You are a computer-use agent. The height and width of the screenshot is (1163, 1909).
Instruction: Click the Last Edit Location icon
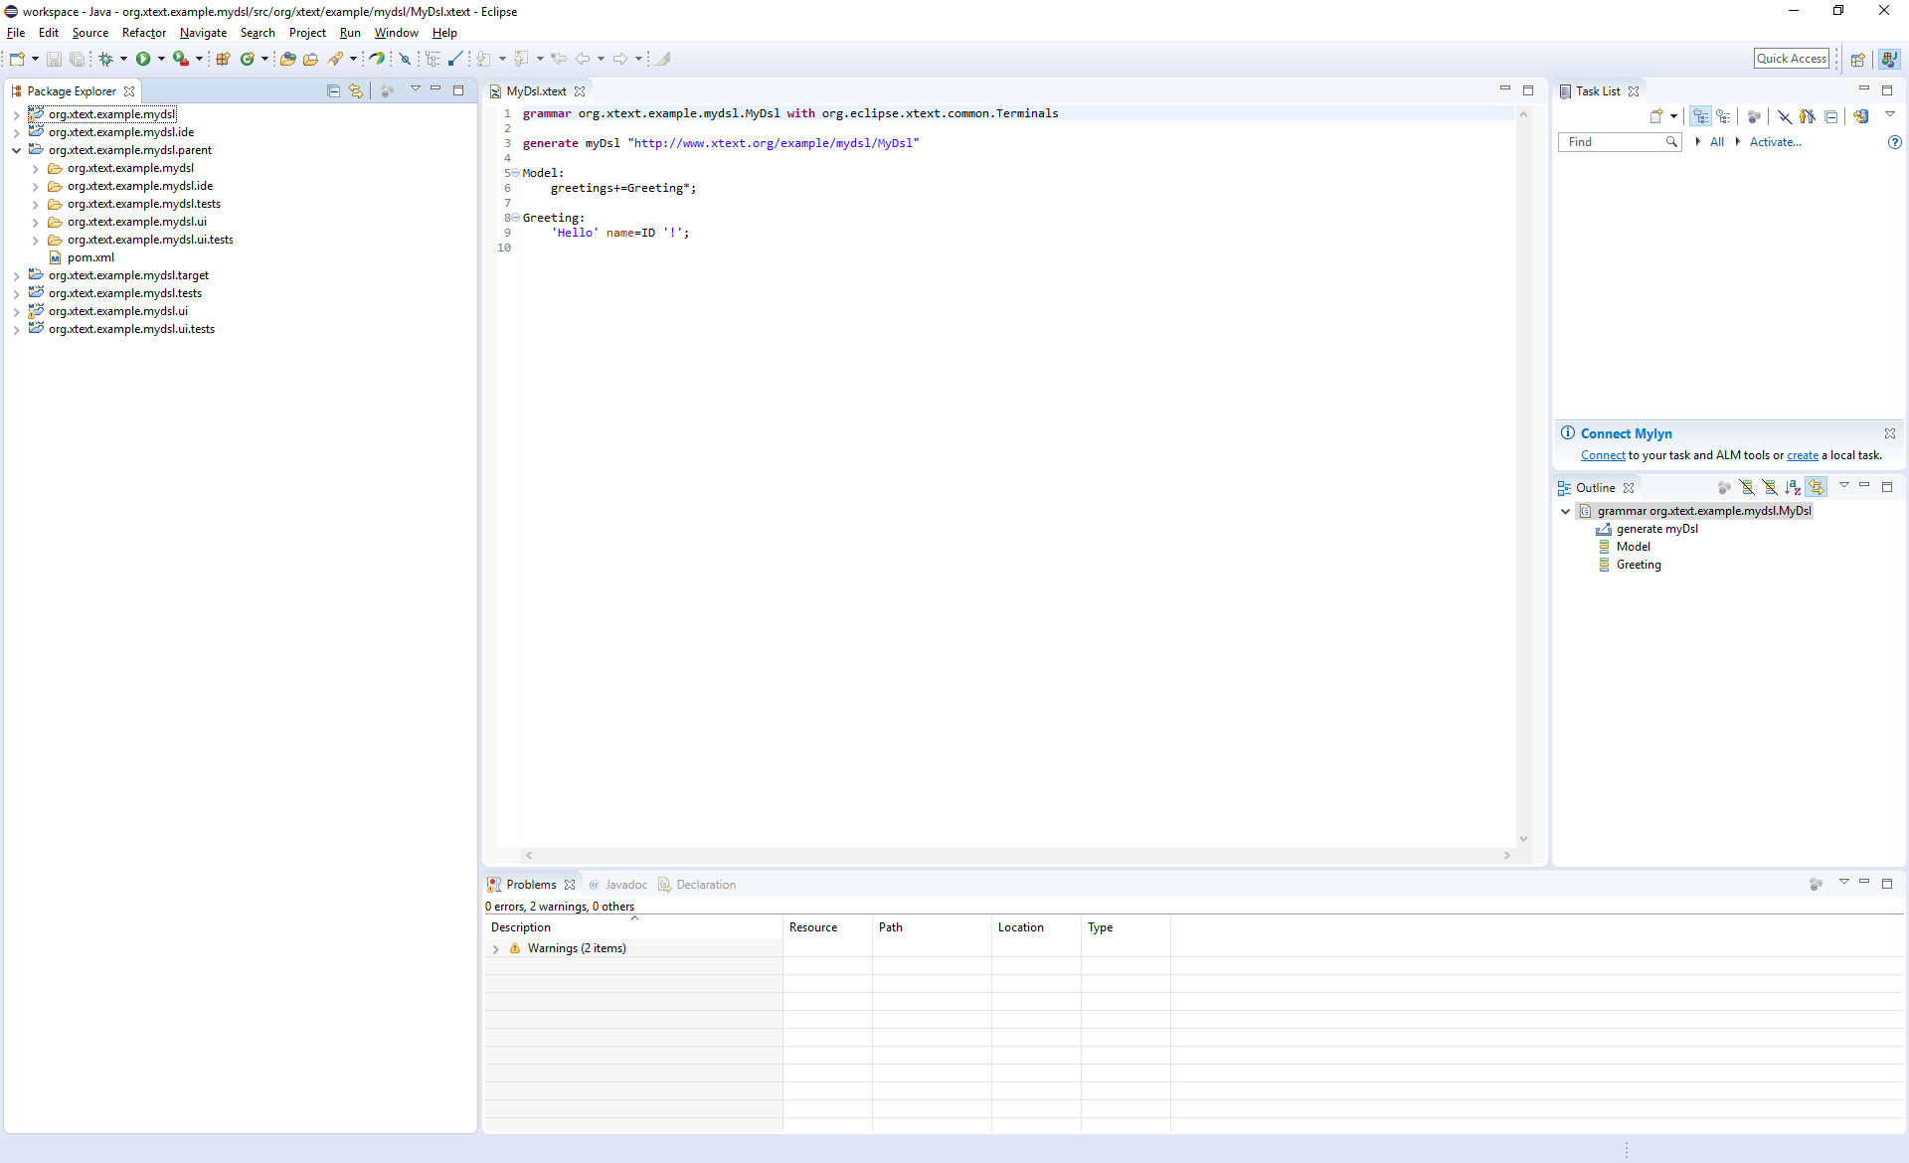click(x=559, y=59)
